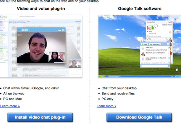Click the green camera icon beside Josh
Viewport: 181px width, 124px height.
point(19,30)
